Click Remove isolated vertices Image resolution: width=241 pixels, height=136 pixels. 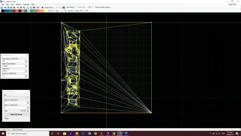click(x=102, y=7)
